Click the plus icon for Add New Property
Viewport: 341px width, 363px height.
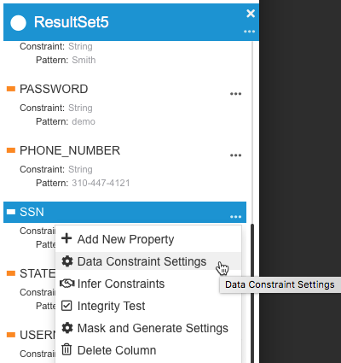pos(66,238)
